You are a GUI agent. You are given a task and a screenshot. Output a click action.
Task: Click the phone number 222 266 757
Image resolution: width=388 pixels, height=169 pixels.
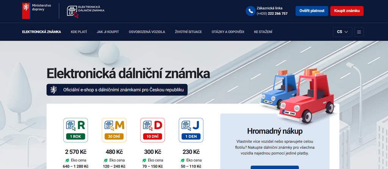point(278,14)
